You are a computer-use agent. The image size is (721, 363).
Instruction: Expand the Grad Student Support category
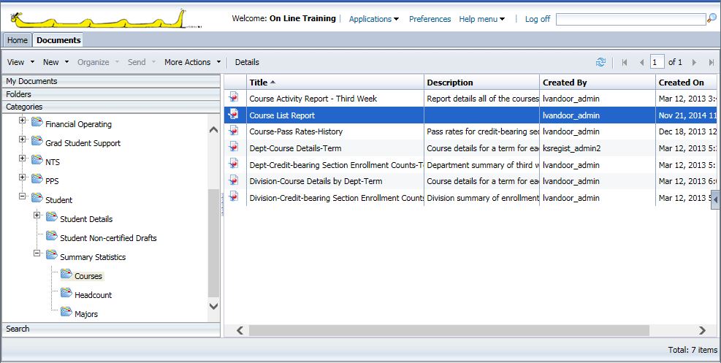click(x=22, y=139)
